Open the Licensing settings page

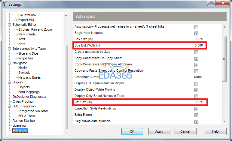19,125
